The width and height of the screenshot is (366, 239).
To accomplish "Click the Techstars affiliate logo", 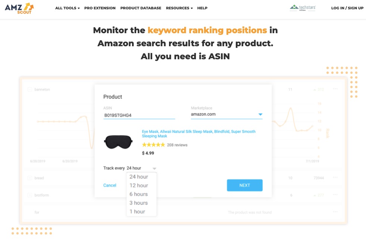I will click(302, 8).
